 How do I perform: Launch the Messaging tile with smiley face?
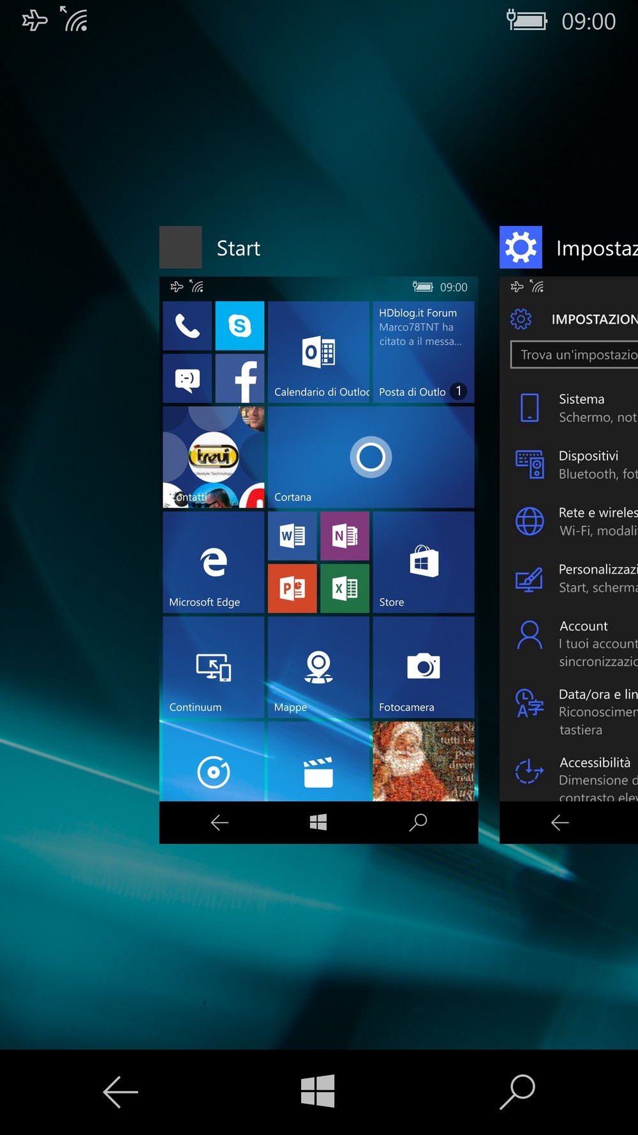[x=187, y=379]
